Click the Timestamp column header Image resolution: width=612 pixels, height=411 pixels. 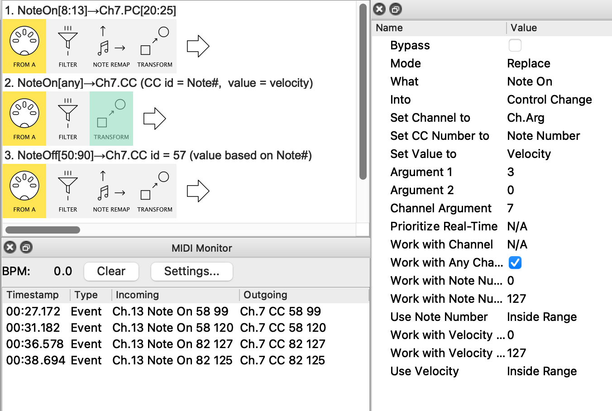coord(33,295)
